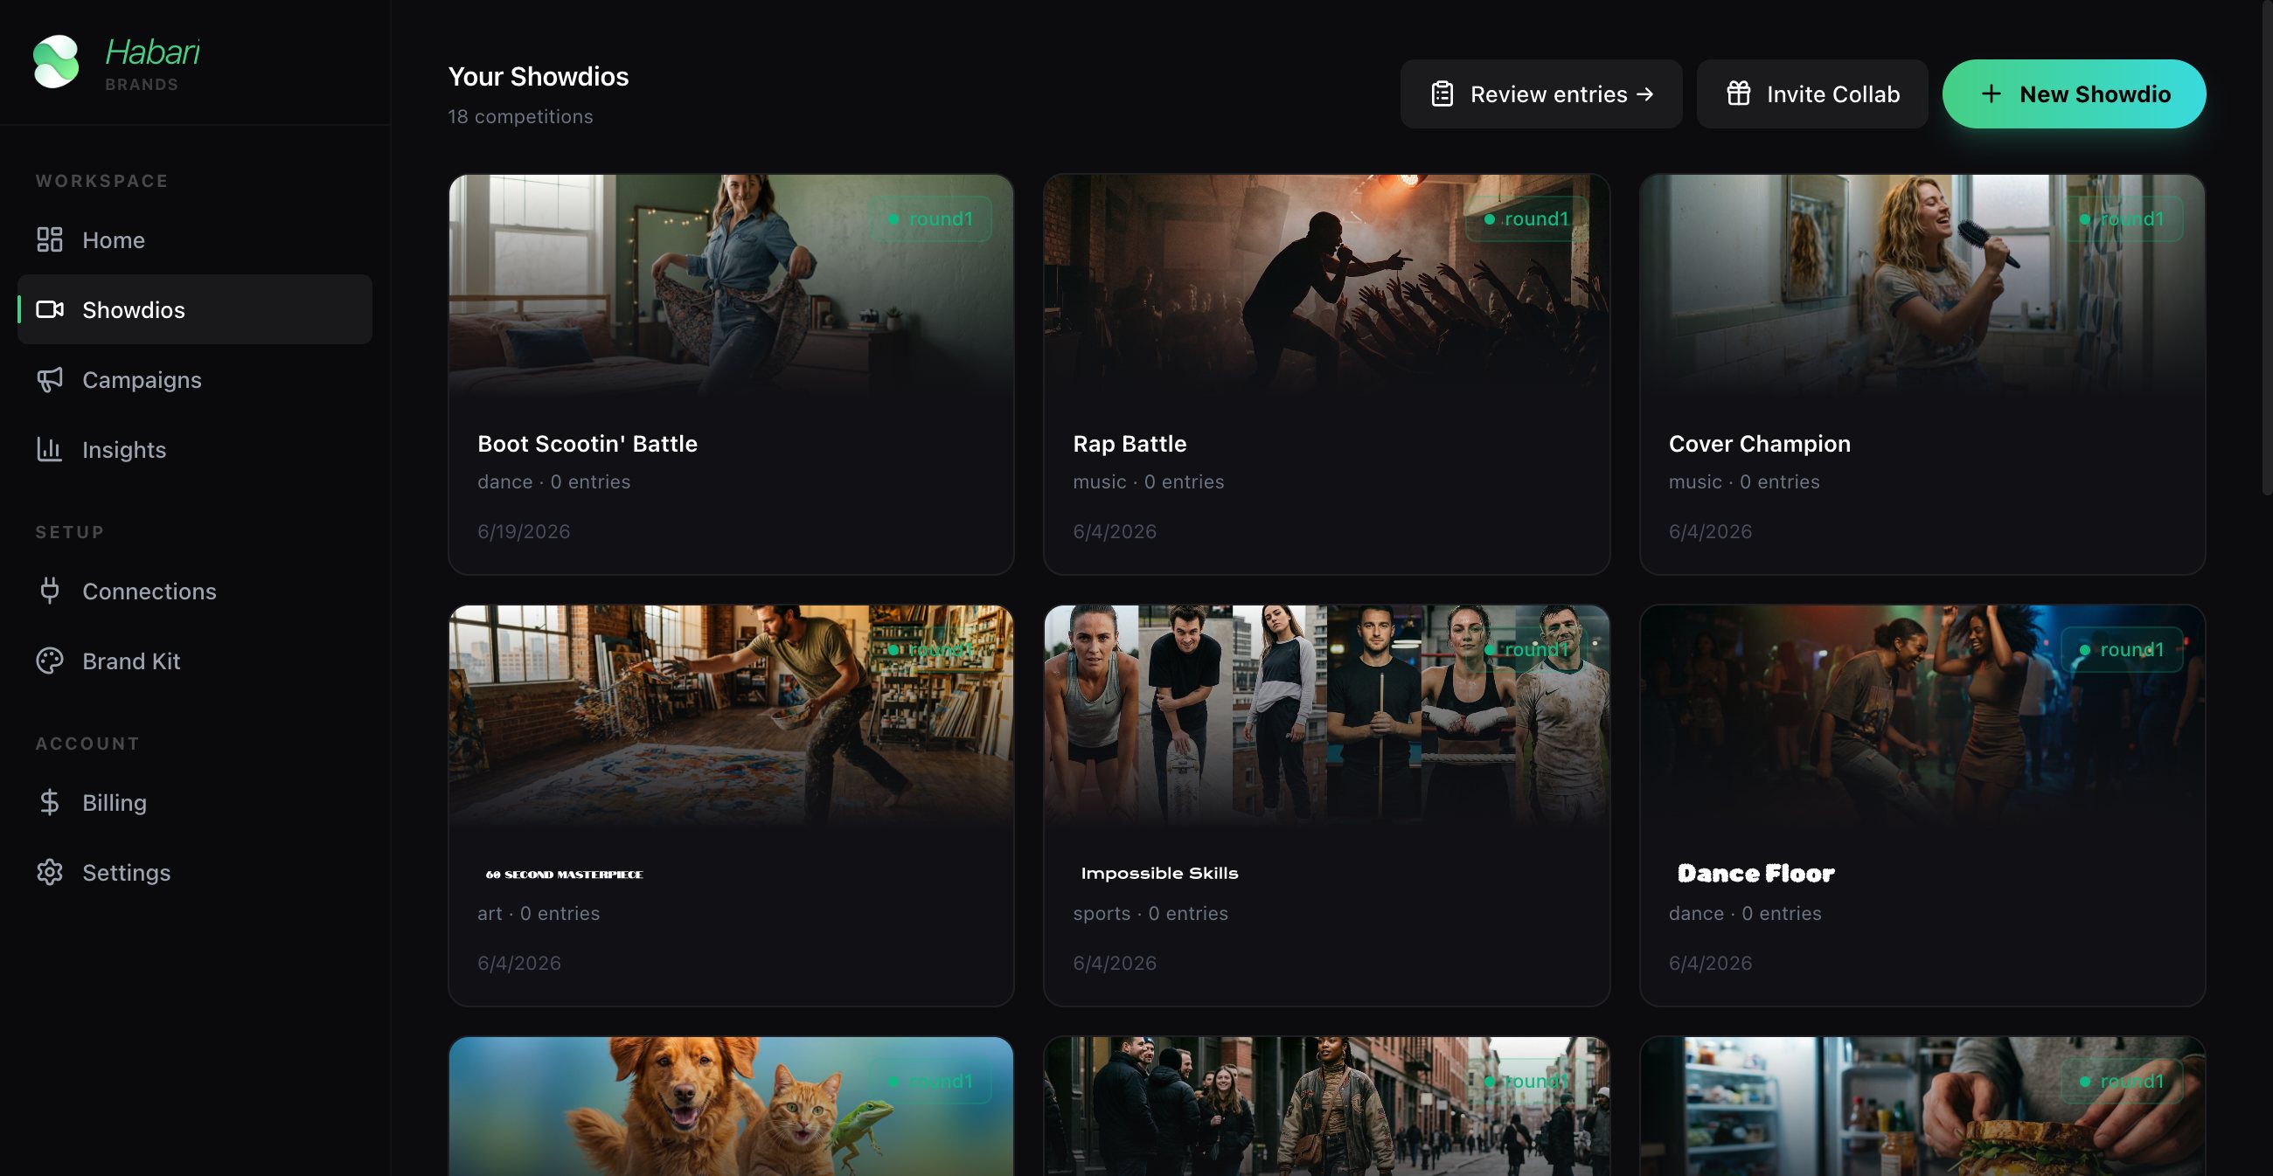Click '18 competitions' subtitle

520,116
